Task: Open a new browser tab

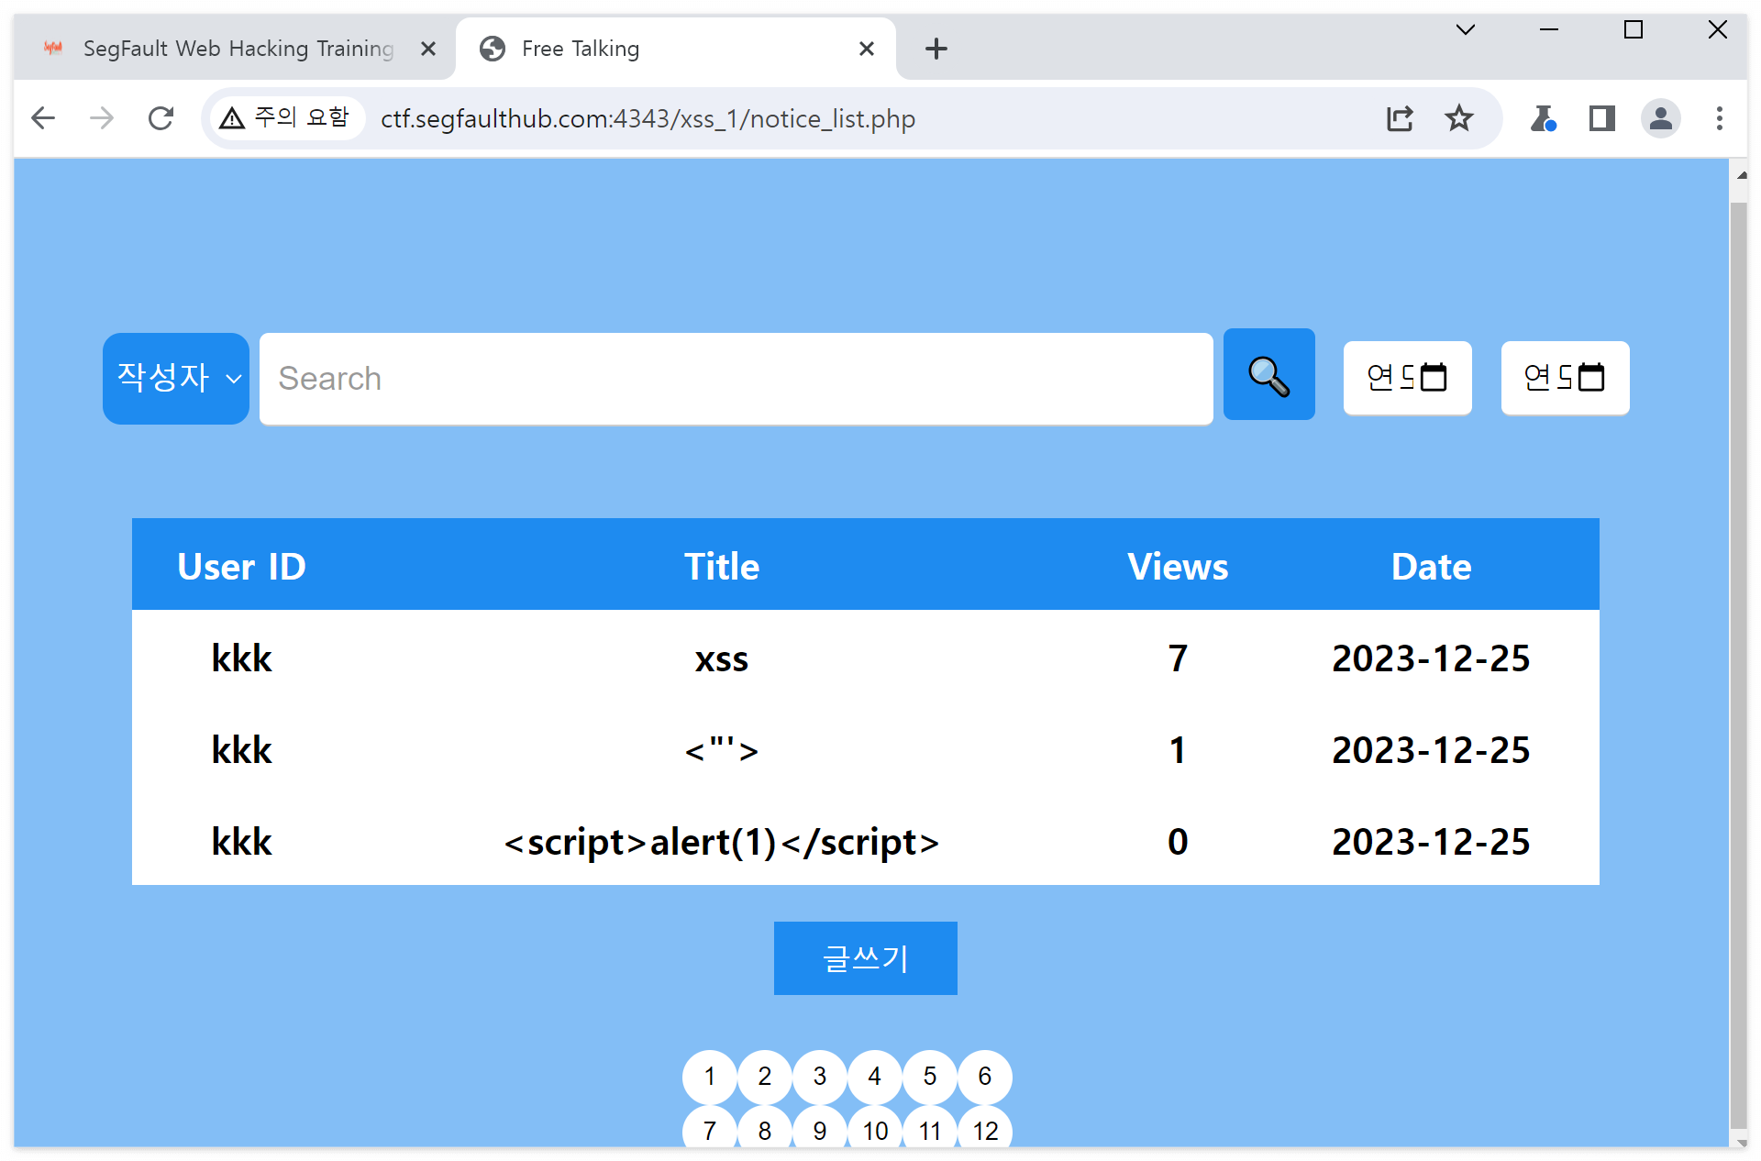Action: point(936,49)
